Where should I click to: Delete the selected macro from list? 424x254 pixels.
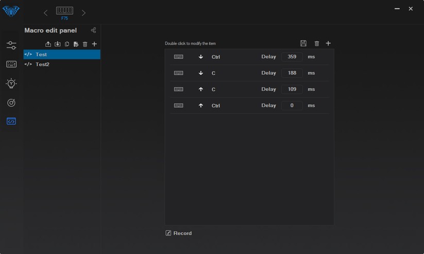85,44
